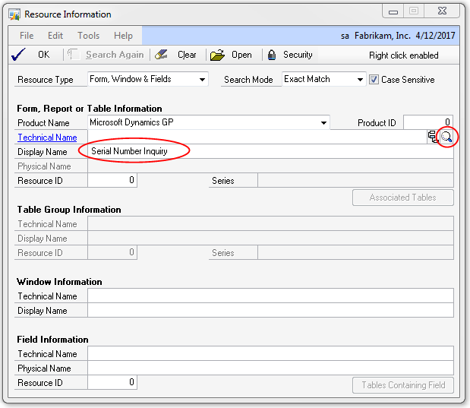Expand the Resource Type dropdown
The height and width of the screenshot is (408, 470).
[202, 79]
